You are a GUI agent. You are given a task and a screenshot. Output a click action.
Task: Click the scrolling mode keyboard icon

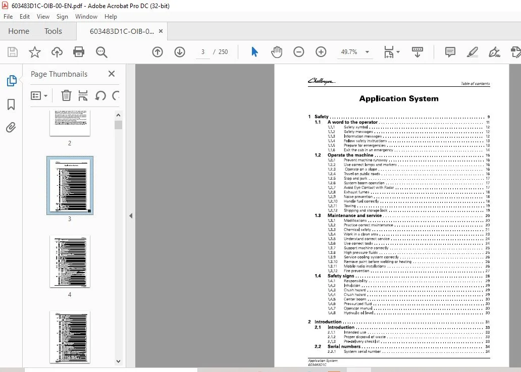418,52
